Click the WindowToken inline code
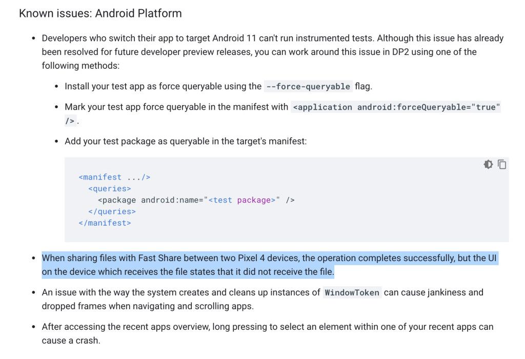This screenshot has height=359, width=525. click(x=352, y=293)
